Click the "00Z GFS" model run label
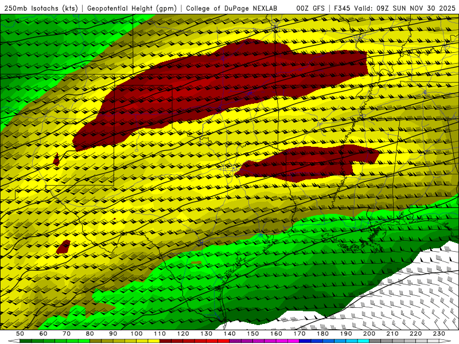This screenshot has width=459, height=344. (310, 9)
